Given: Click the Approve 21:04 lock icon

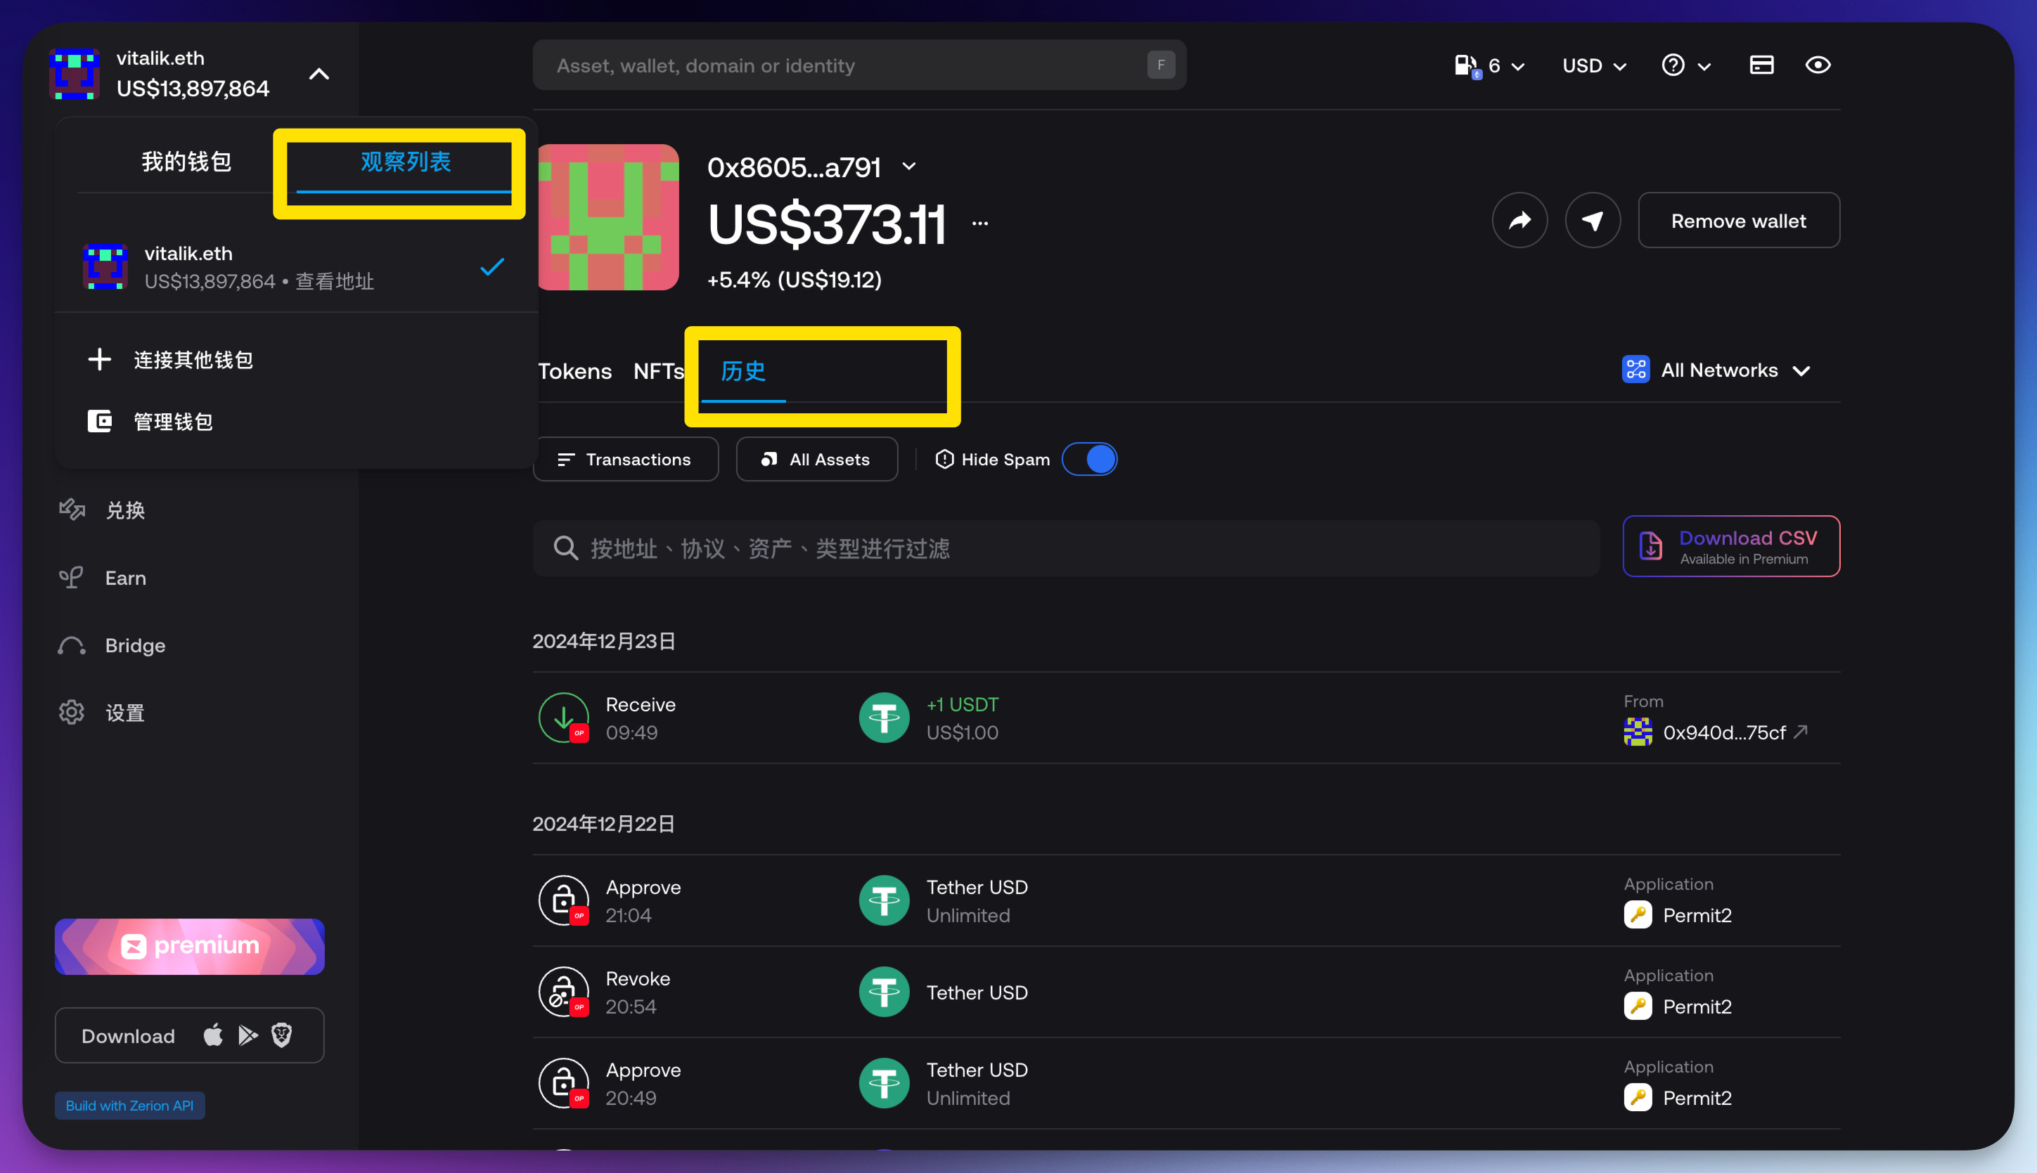Looking at the screenshot, I should pyautogui.click(x=563, y=900).
